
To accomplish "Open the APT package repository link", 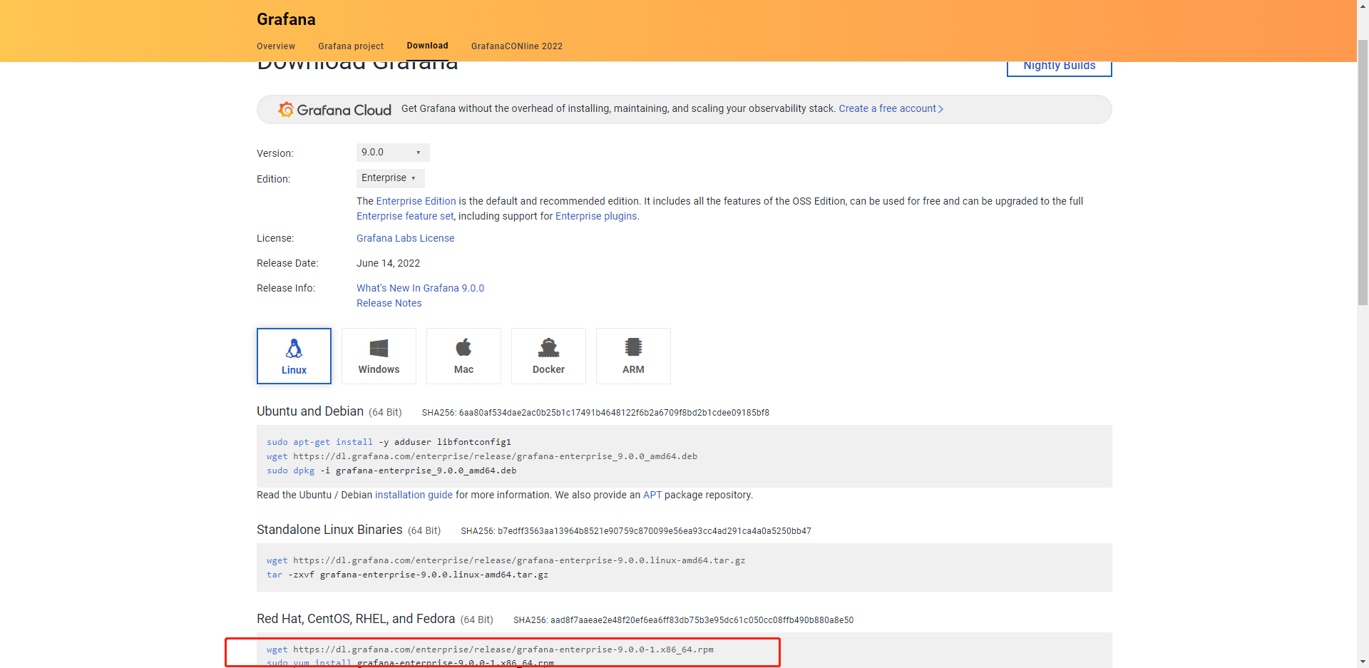I will 652,495.
